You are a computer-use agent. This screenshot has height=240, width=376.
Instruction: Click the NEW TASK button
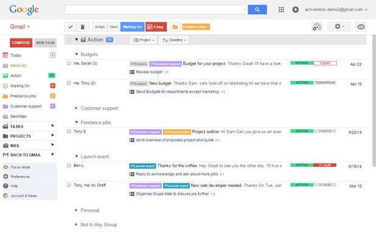(x=45, y=43)
